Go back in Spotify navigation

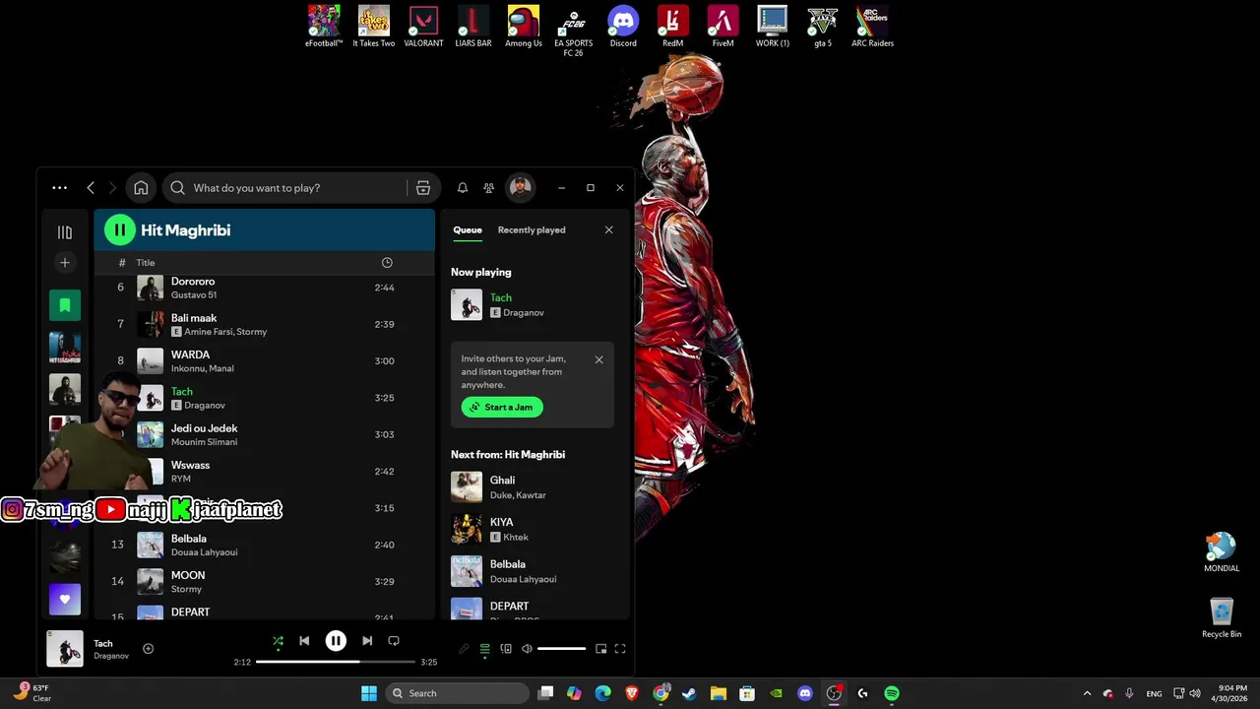coord(91,188)
